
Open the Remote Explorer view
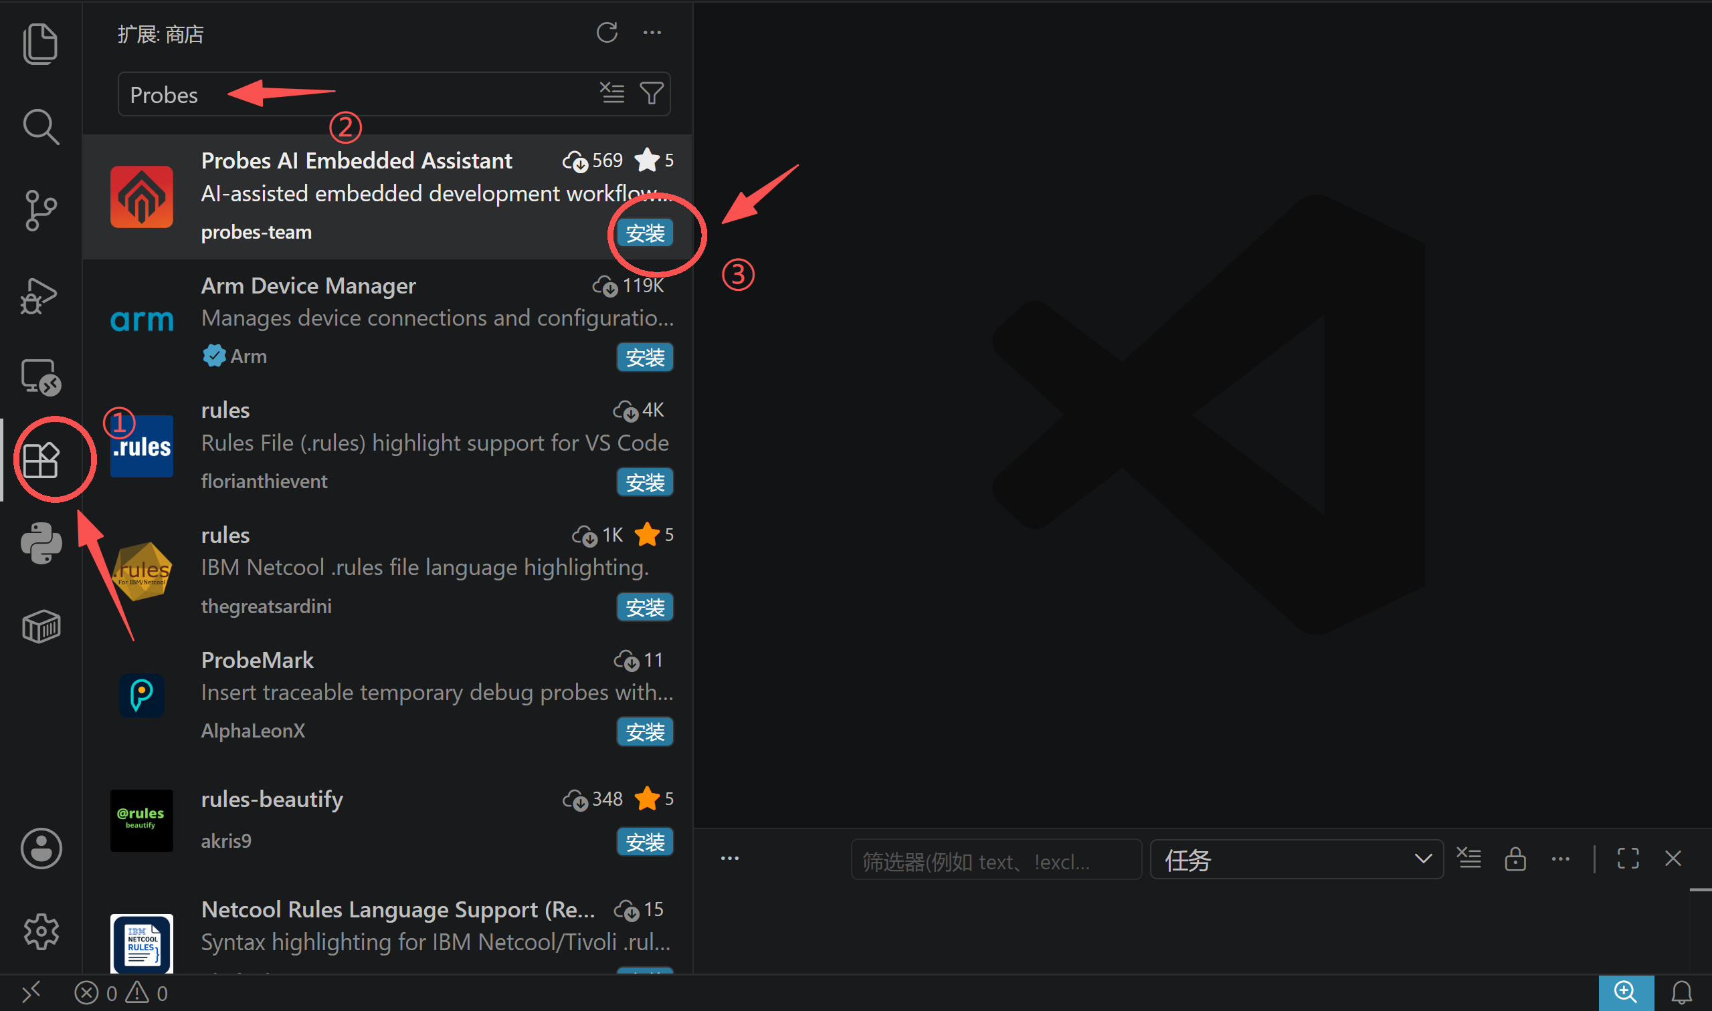click(x=41, y=377)
